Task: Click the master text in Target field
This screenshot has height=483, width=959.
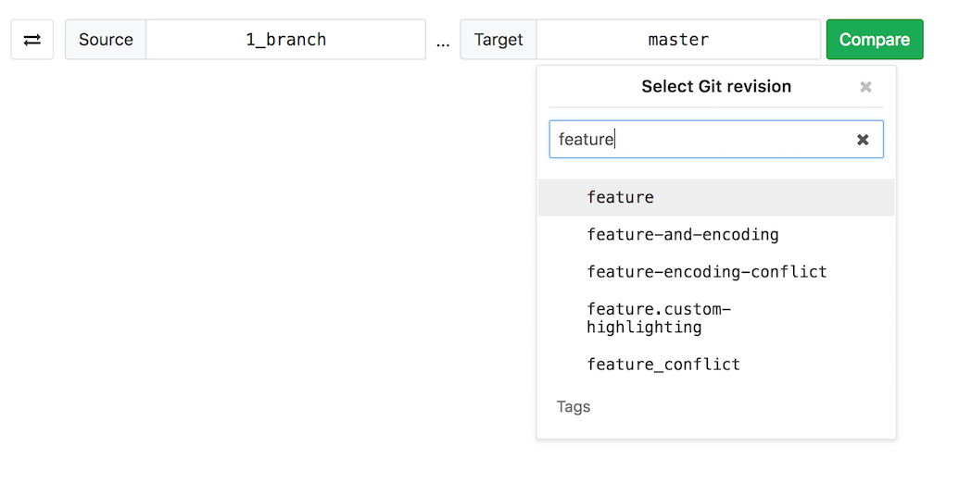Action: coord(678,40)
